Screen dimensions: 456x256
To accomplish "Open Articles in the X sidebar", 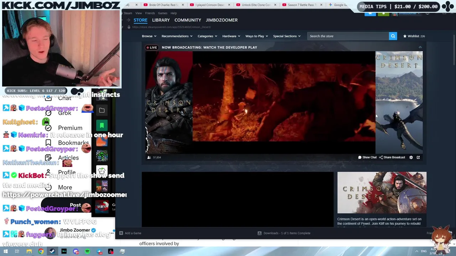I will tap(62, 158).
